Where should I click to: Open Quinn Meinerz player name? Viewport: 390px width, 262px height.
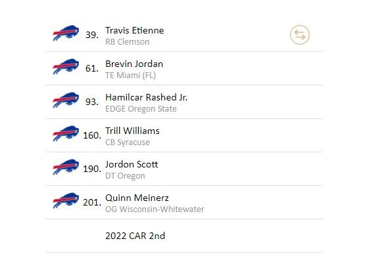coord(137,198)
